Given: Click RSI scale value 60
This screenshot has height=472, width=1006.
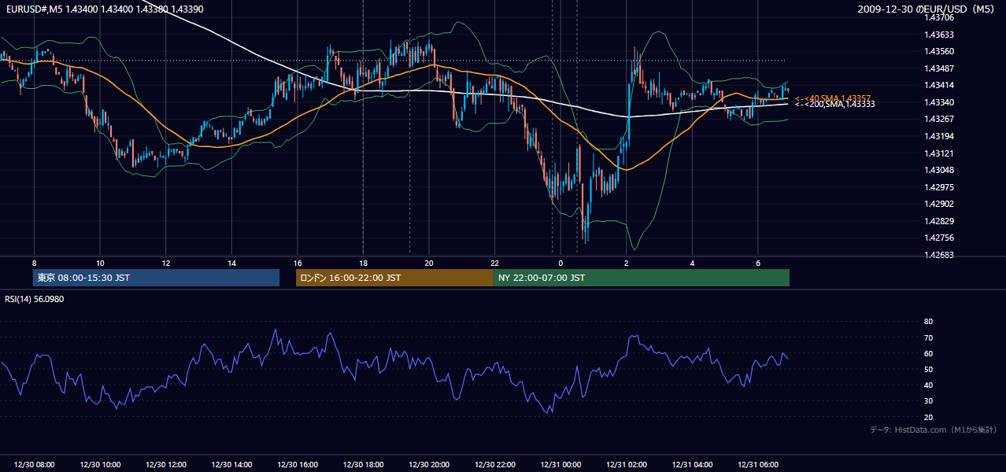Looking at the screenshot, I should (928, 354).
